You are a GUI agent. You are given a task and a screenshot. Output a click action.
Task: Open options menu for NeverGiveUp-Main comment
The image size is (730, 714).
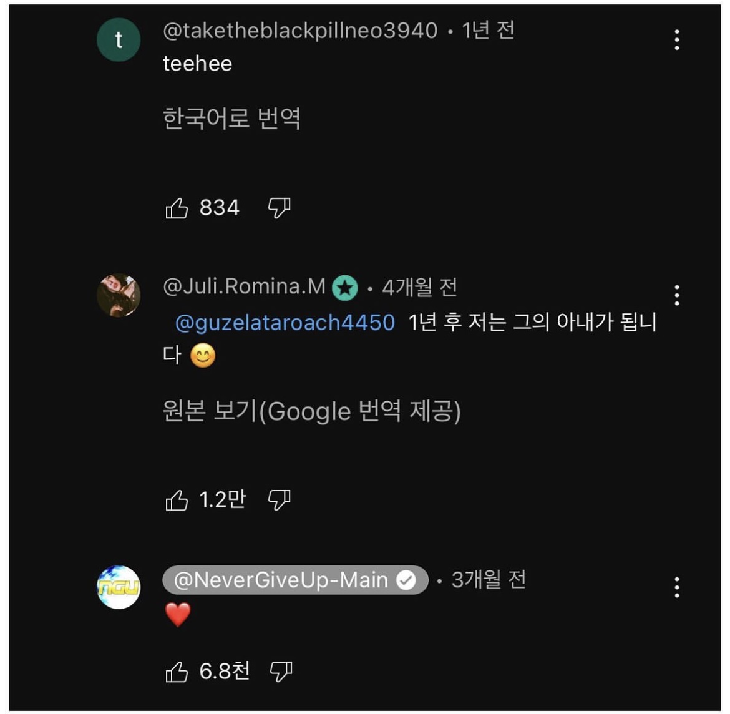tap(677, 587)
